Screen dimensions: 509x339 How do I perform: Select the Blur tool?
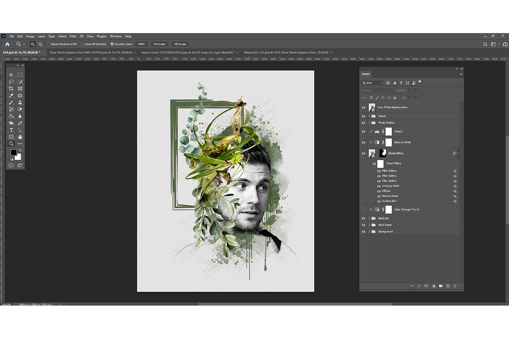pos(20,116)
